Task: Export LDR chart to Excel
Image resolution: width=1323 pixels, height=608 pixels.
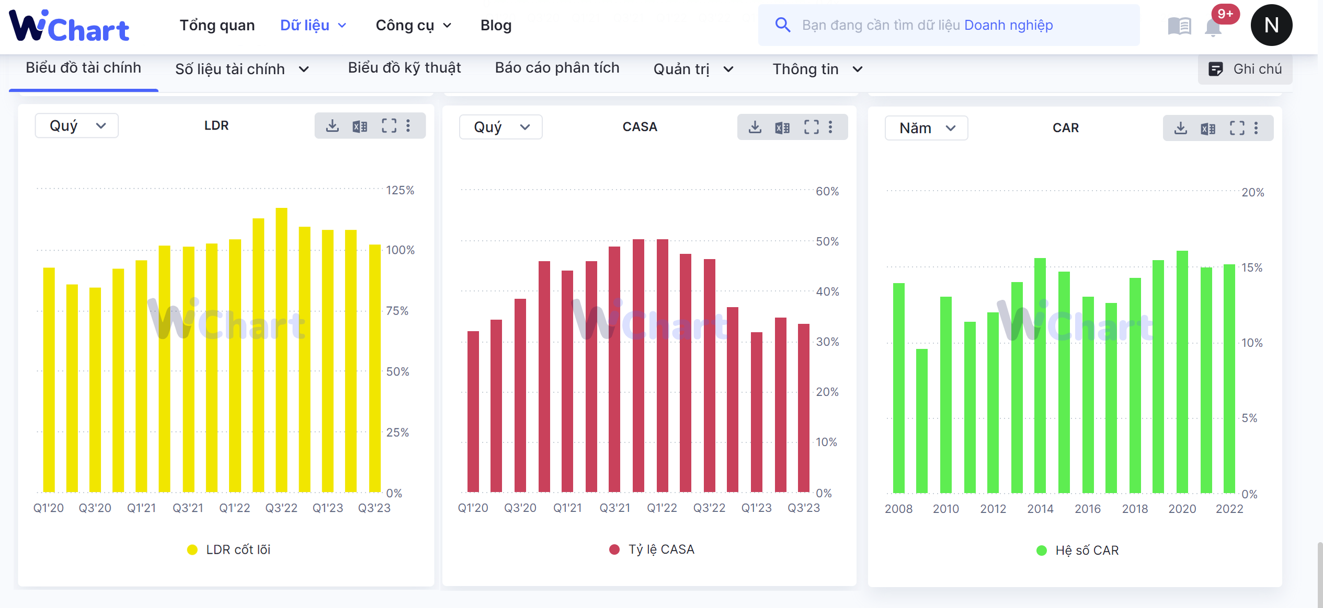Action: click(360, 126)
